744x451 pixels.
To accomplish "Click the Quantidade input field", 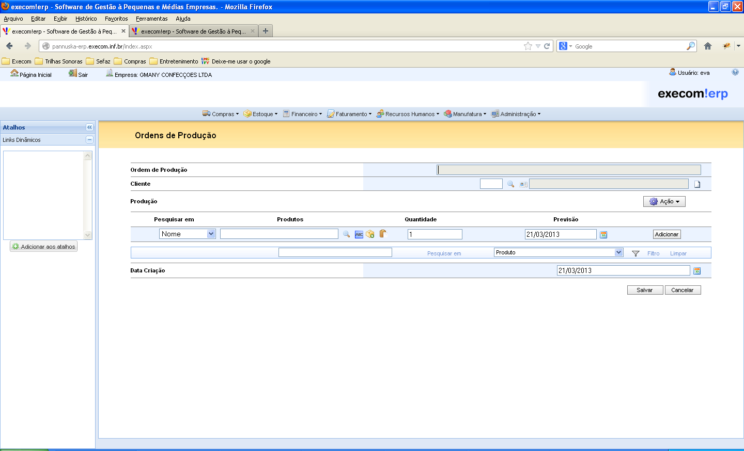I will (x=435, y=234).
